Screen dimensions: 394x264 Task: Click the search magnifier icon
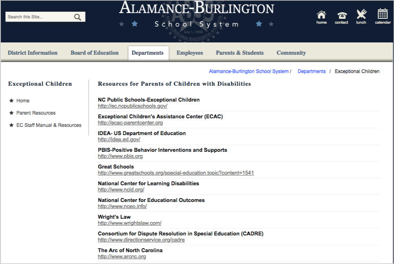77,17
